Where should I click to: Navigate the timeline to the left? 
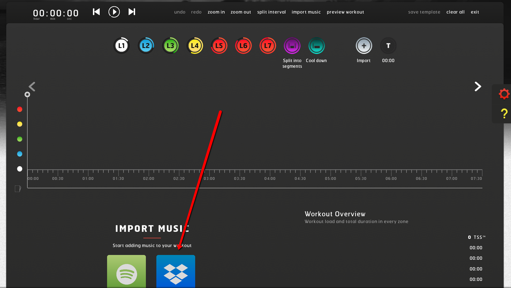32,86
